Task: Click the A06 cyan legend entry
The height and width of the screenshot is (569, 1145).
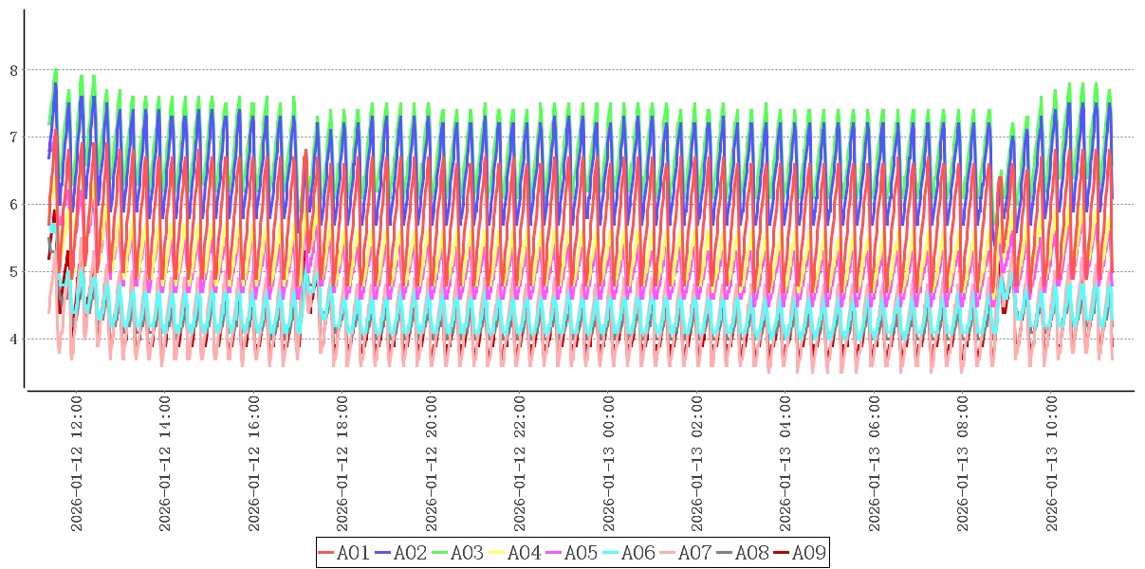Action: [x=628, y=553]
